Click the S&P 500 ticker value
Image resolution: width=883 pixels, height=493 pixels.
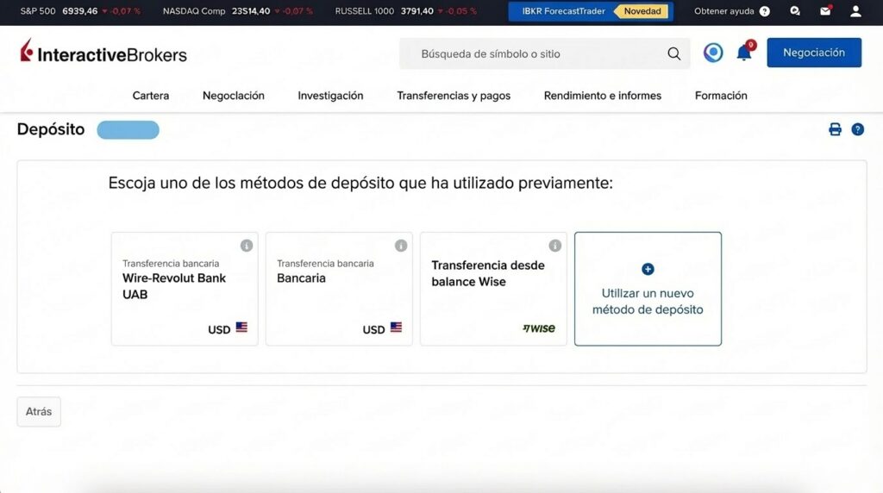[80, 11]
